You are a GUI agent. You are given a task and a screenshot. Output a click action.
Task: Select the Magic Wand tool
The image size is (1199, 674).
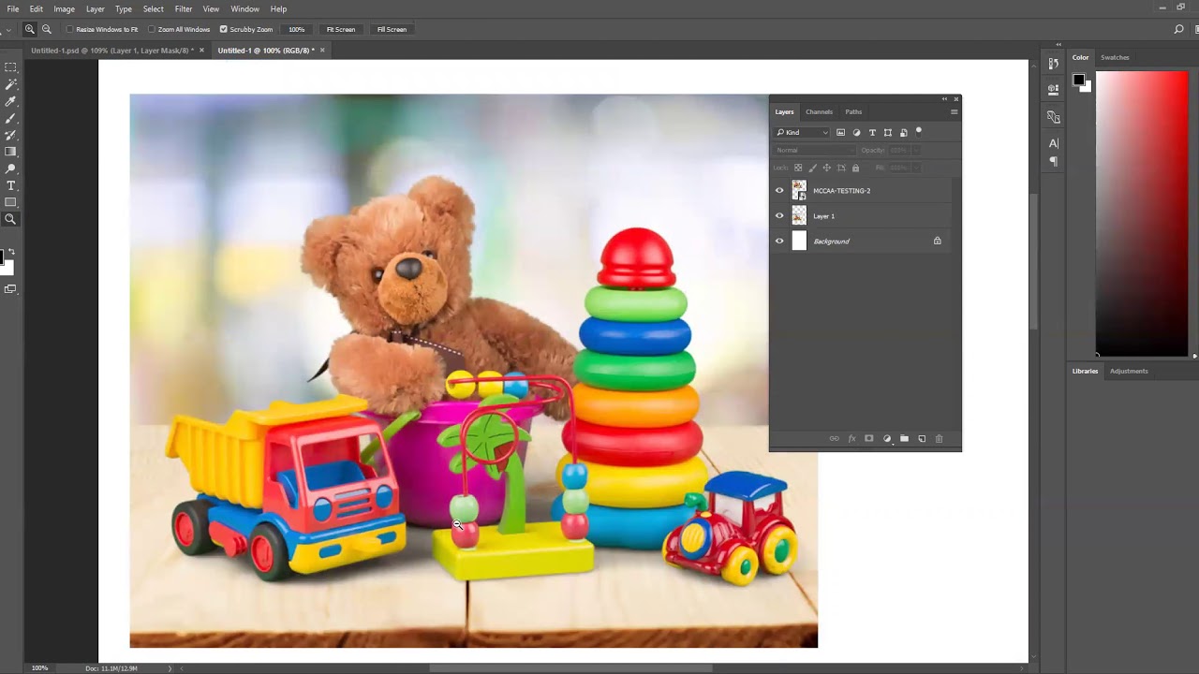[x=10, y=84]
